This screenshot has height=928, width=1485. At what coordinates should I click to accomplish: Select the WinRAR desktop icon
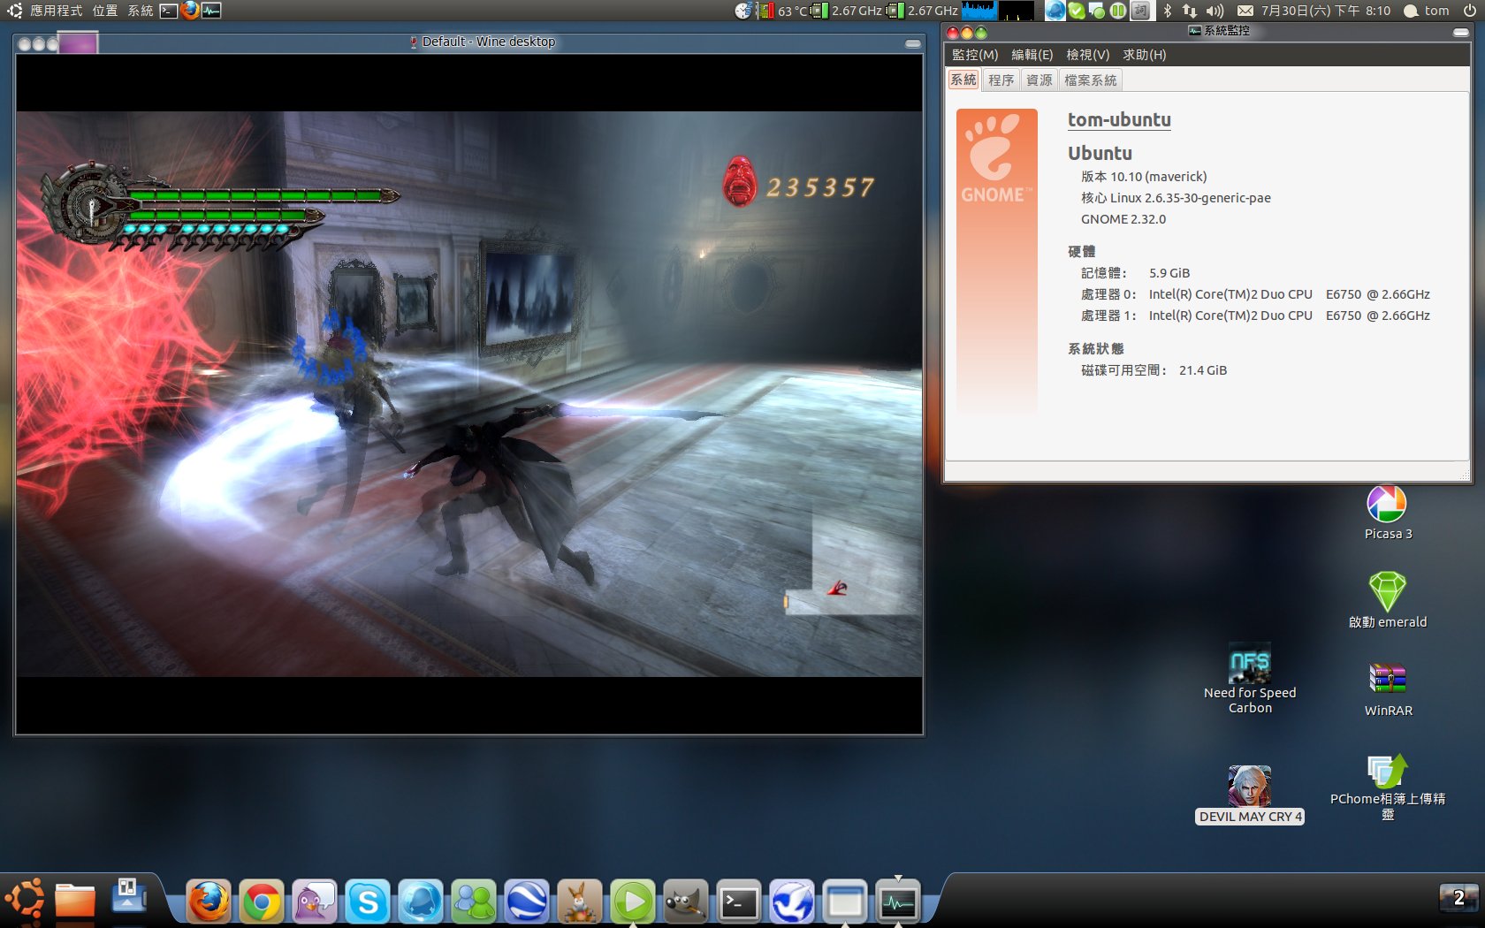tap(1388, 689)
